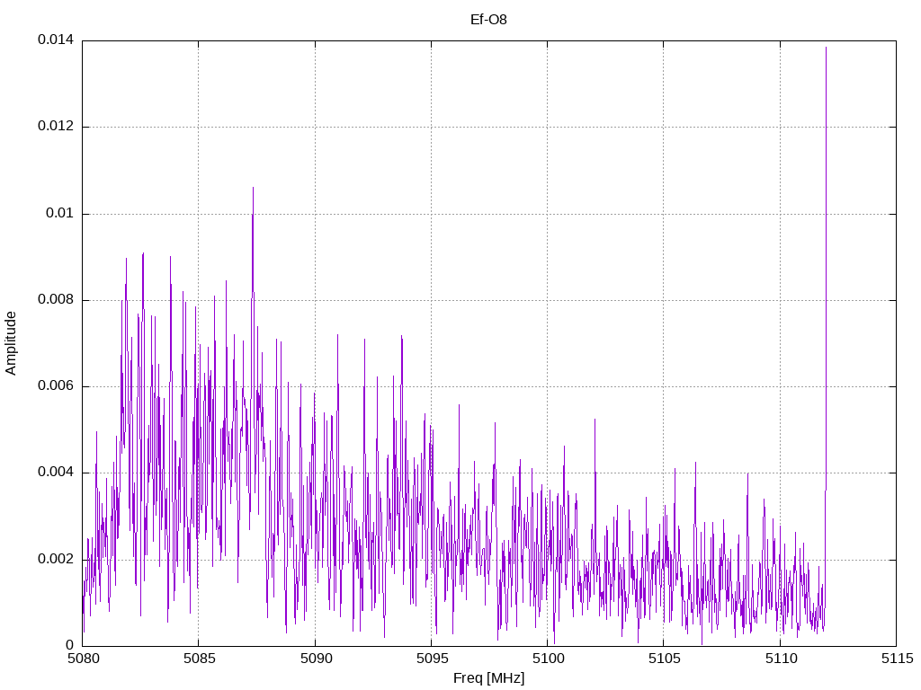
Task: Select the Amplitude y-axis label
Action: click(x=11, y=343)
